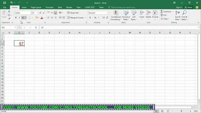The image size is (201, 113).
Task: Click the Clear button in Editing
Action: click(x=165, y=19)
